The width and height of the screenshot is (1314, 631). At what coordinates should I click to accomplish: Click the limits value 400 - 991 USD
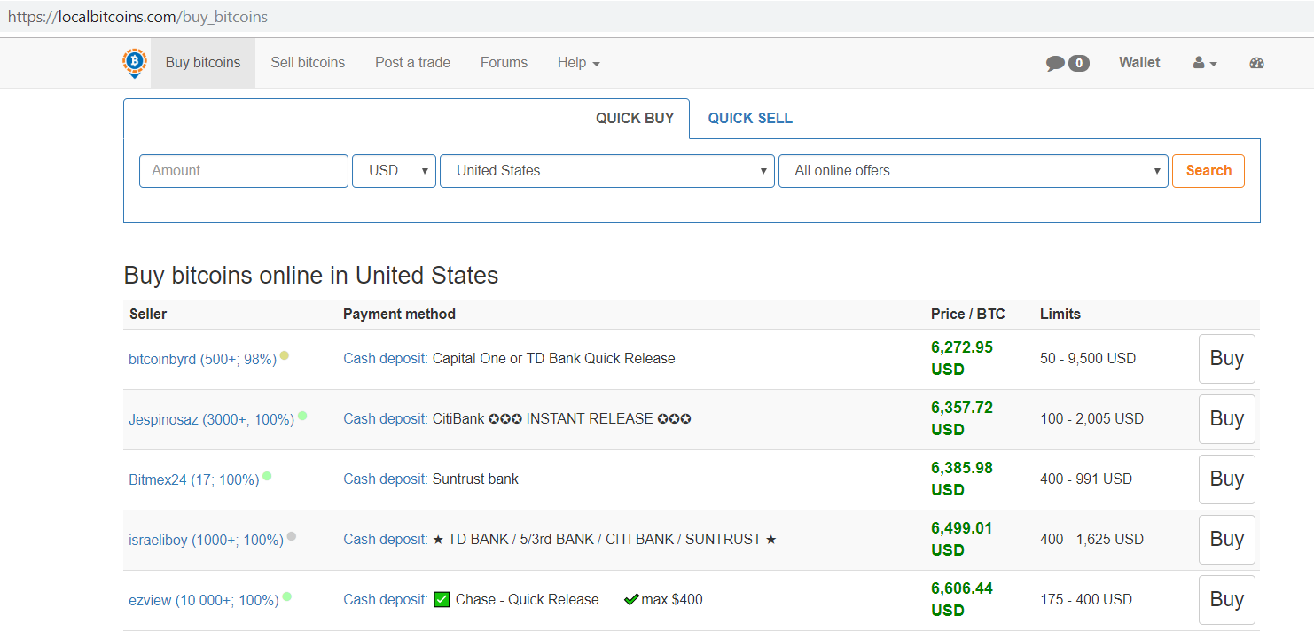1086,479
